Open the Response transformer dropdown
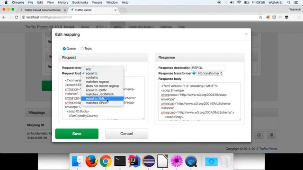 coord(209,73)
